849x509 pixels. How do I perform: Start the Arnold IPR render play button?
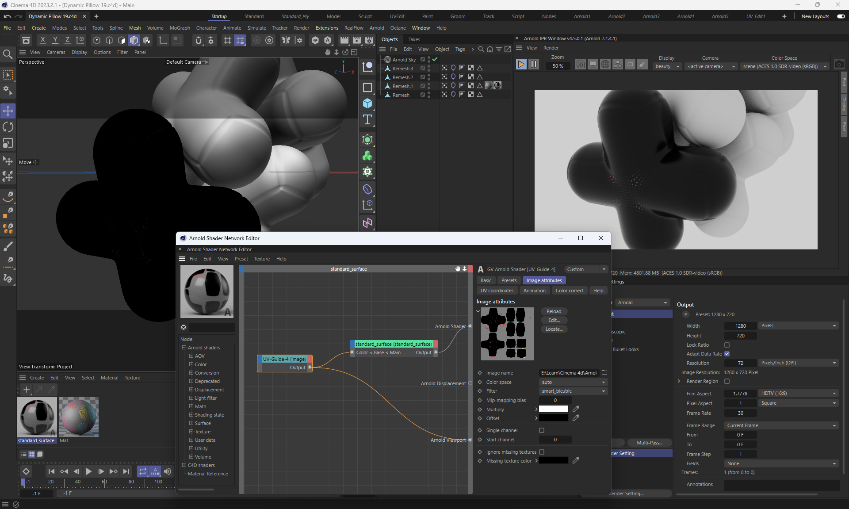521,65
